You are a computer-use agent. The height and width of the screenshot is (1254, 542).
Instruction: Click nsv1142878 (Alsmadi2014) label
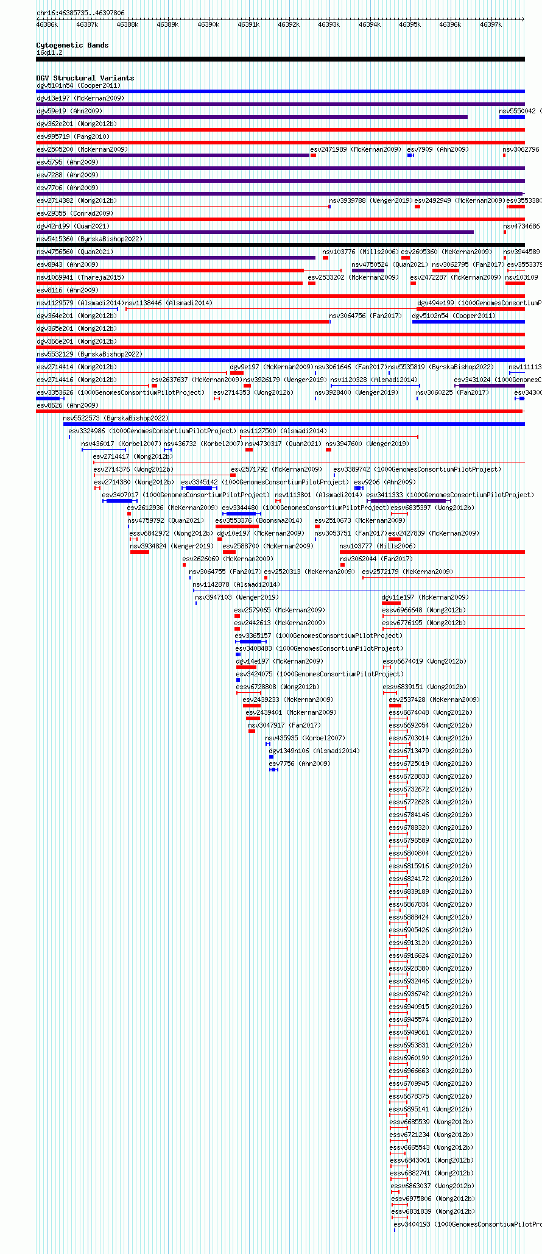tap(237, 584)
